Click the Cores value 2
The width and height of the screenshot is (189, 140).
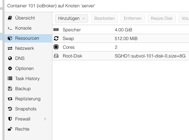pos(116,47)
